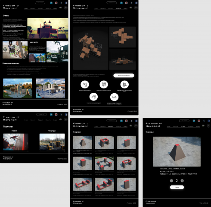
Task: Click YouTube icon on the Снаряды grid page
Action: (x=126, y=121)
